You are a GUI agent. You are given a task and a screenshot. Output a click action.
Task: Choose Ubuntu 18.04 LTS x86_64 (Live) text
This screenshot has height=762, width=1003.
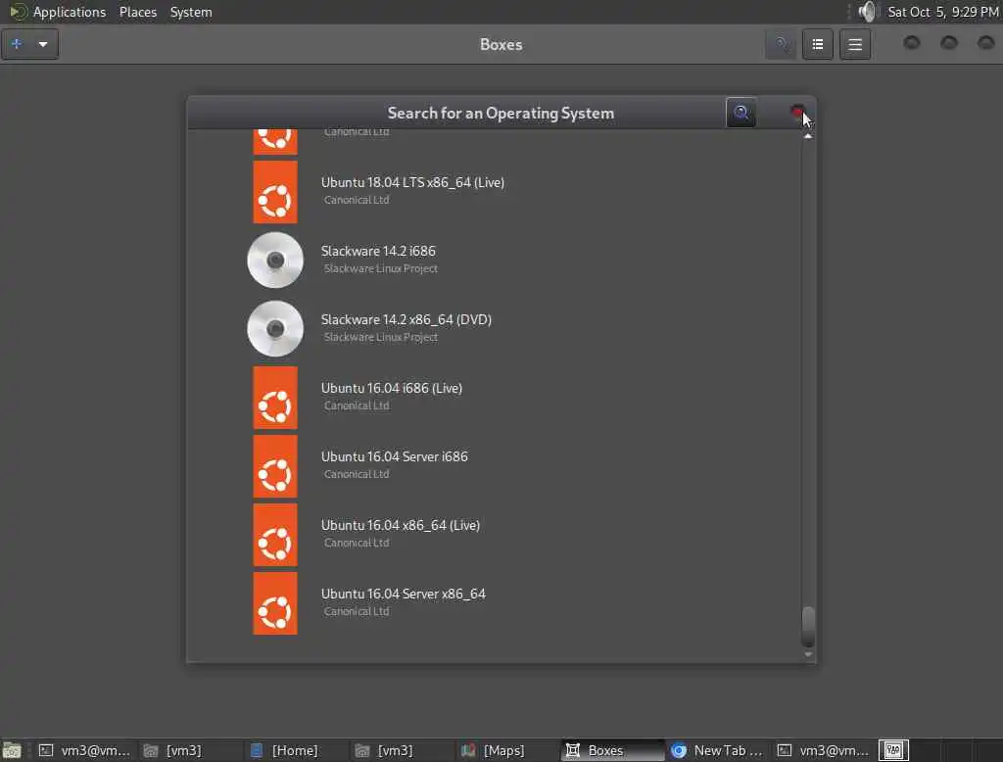point(412,182)
